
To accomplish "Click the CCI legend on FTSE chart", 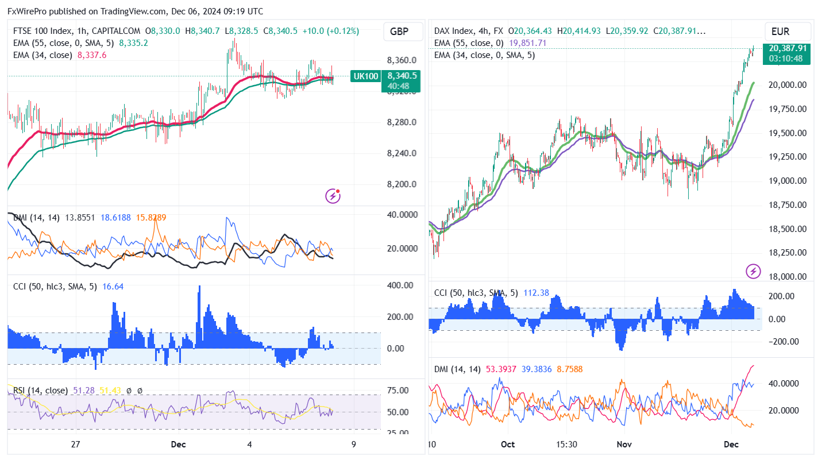I will point(55,286).
